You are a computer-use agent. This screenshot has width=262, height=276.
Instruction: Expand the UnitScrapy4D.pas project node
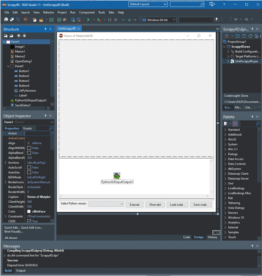tap(228, 61)
